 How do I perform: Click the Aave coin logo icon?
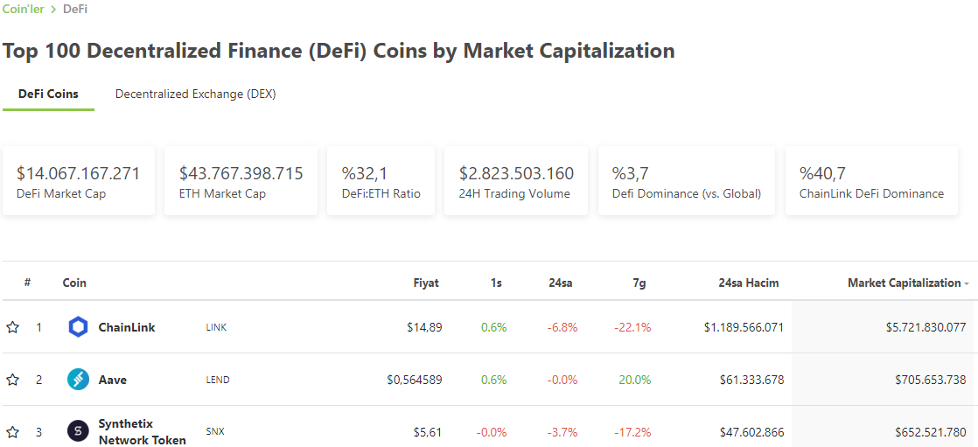point(78,380)
